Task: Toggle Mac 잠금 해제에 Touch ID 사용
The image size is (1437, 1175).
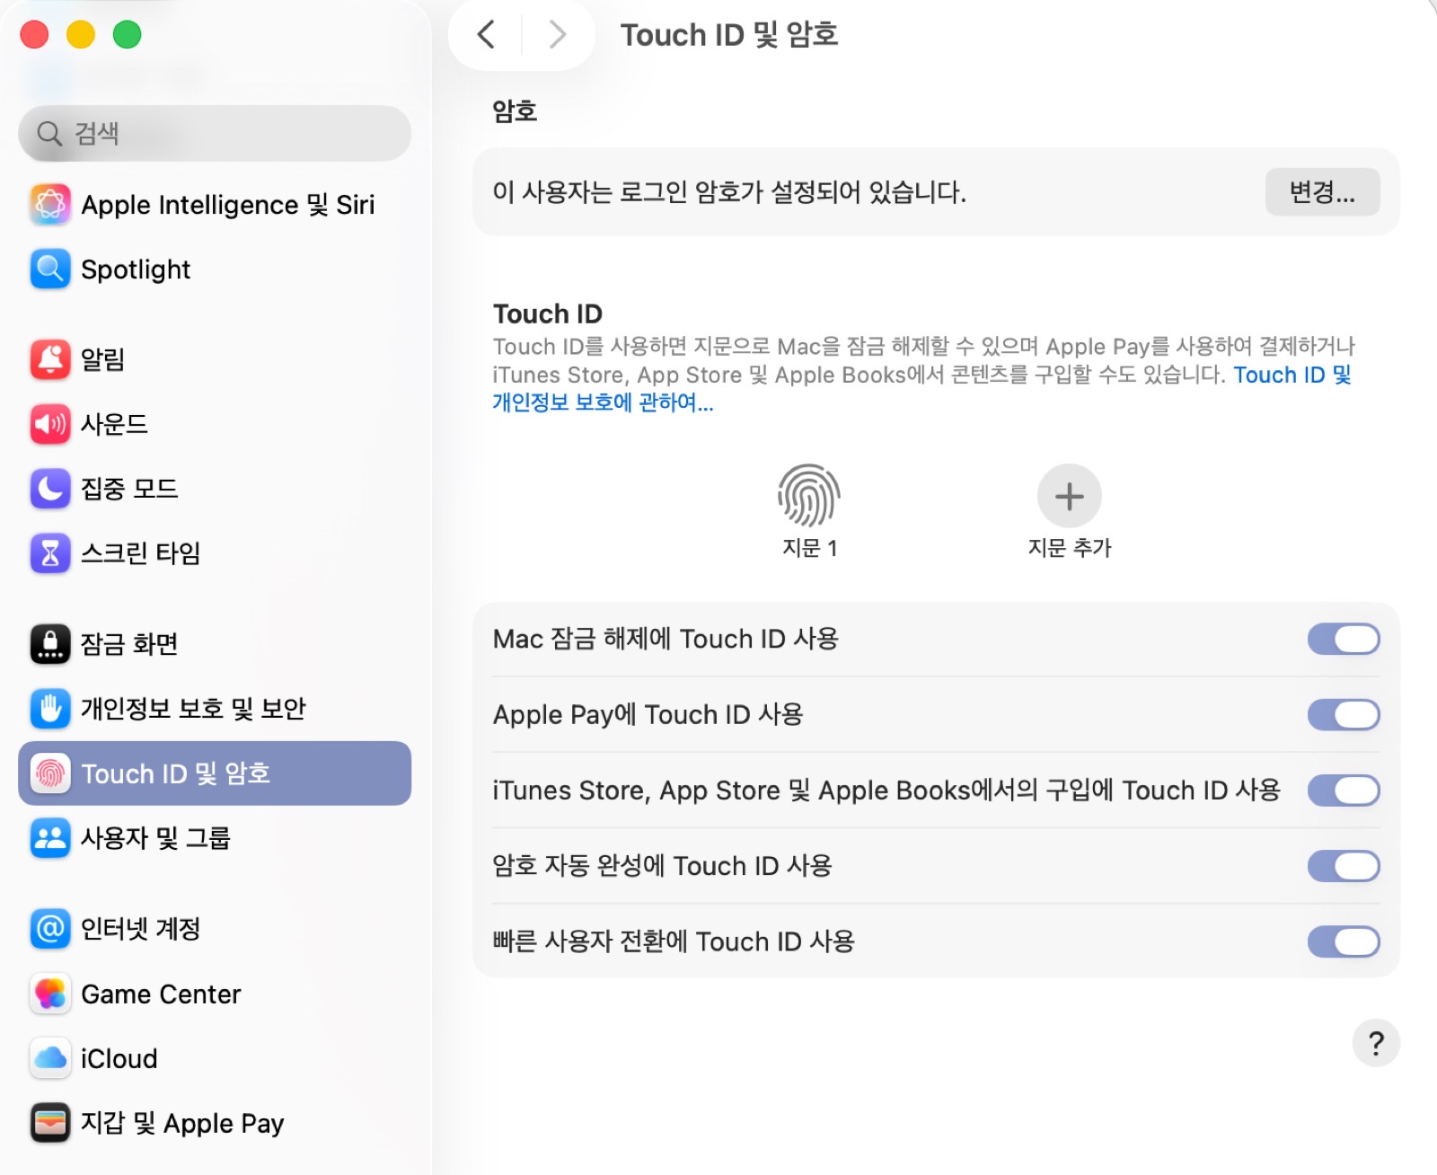Action: click(1344, 640)
